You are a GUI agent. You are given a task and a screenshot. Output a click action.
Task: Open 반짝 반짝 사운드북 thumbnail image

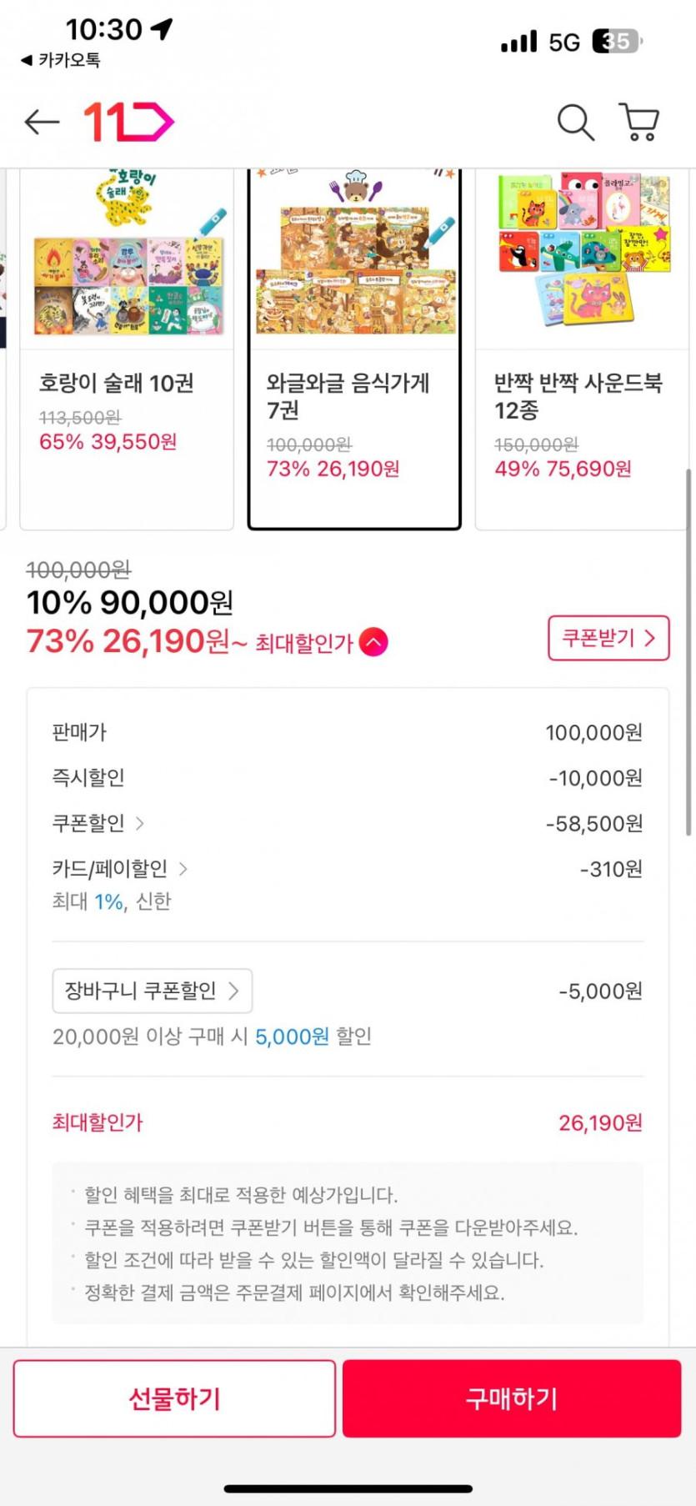click(581, 250)
